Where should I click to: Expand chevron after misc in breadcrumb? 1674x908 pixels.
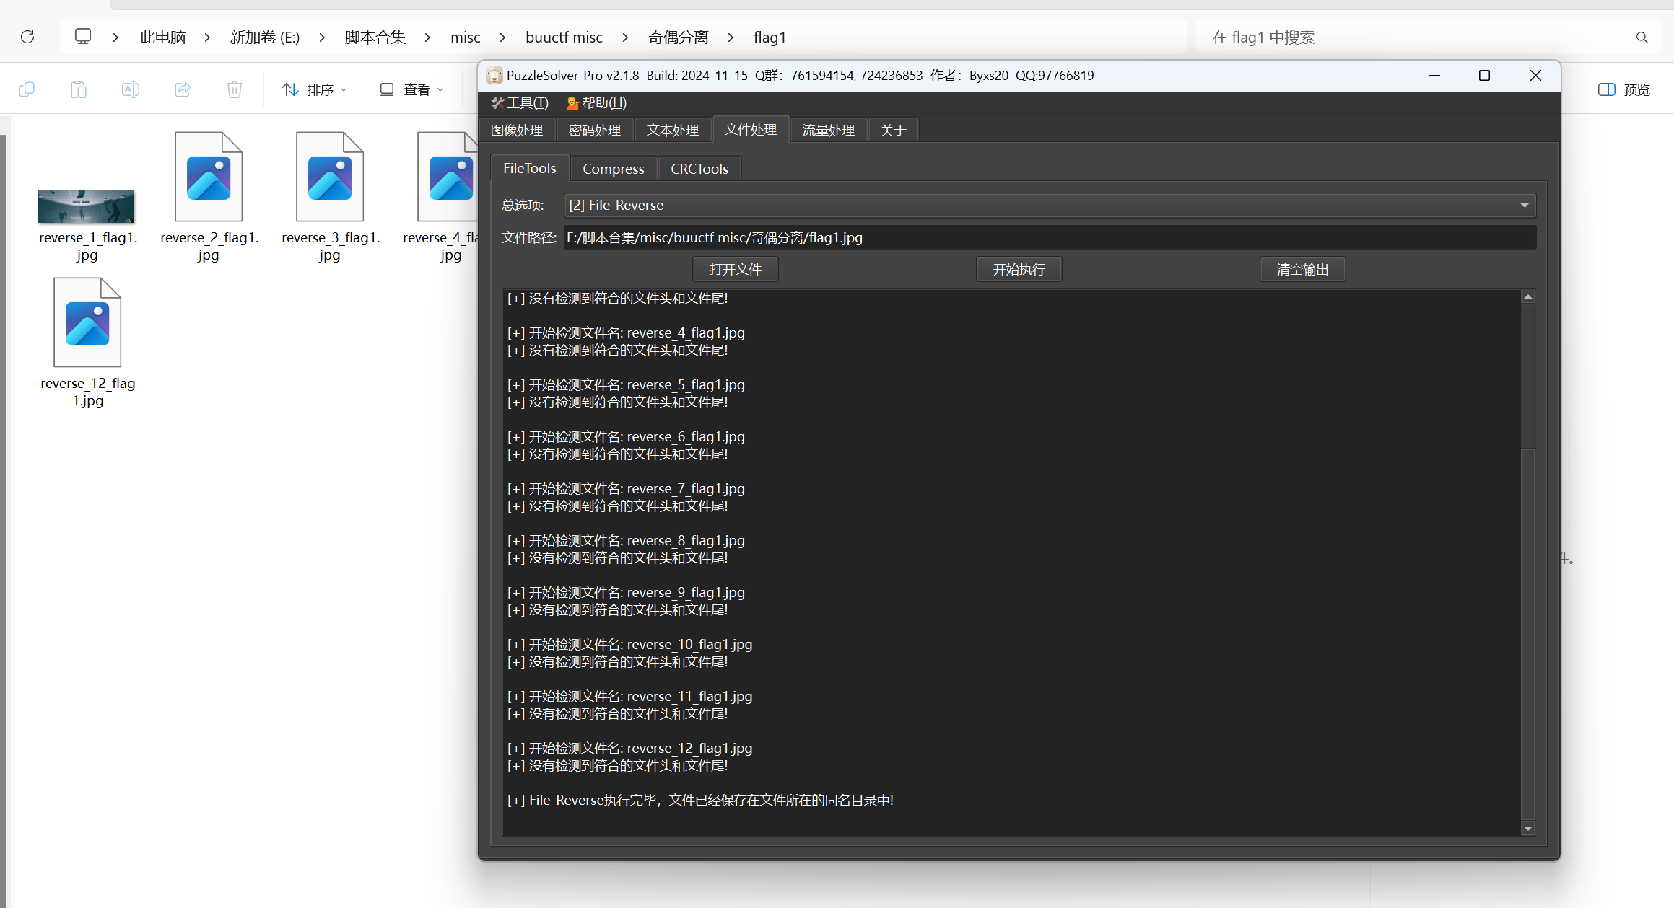[x=502, y=38]
